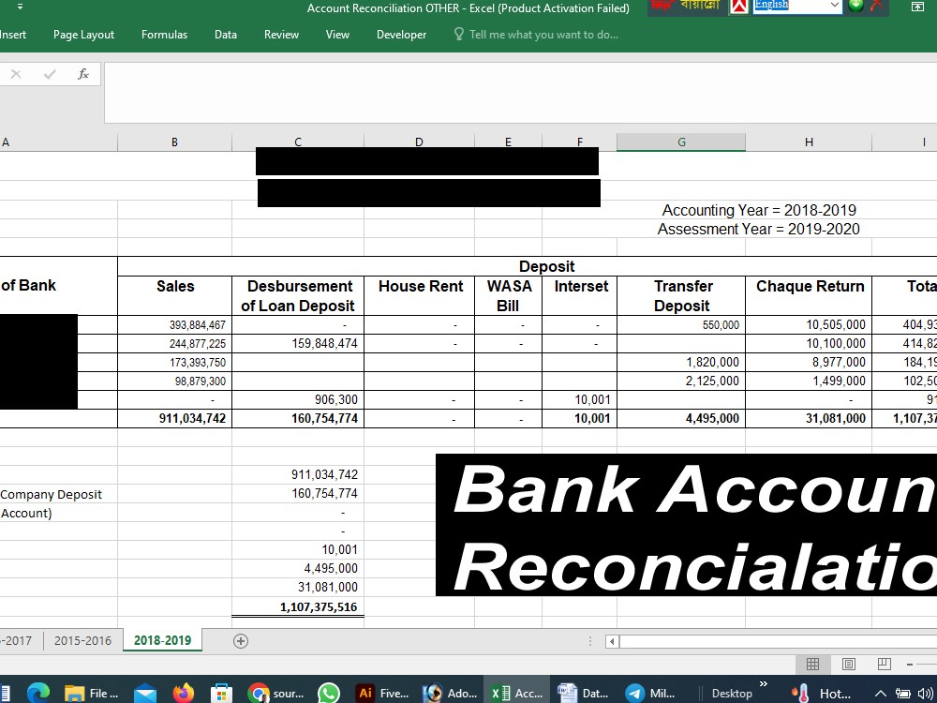The image size is (937, 703).
Task: Add a new sheet with the plus icon
Action: pos(240,641)
